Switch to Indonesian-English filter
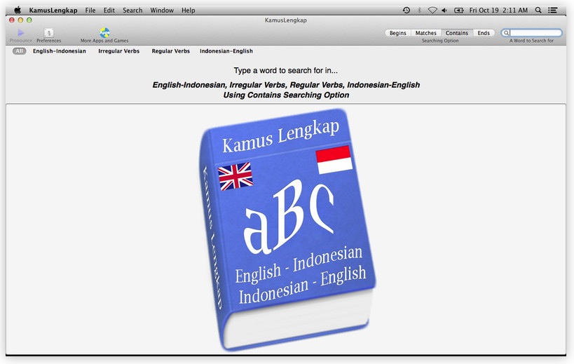This screenshot has width=574, height=364. pos(226,51)
